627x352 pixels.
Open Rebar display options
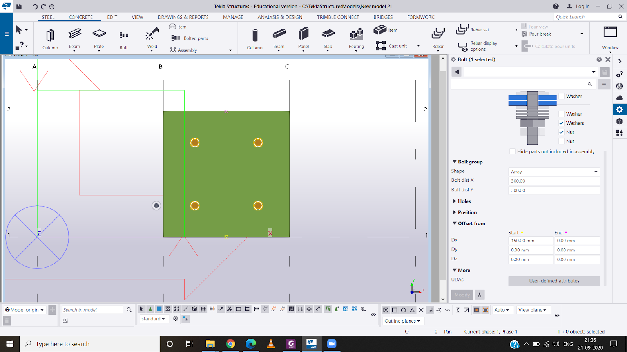478,46
